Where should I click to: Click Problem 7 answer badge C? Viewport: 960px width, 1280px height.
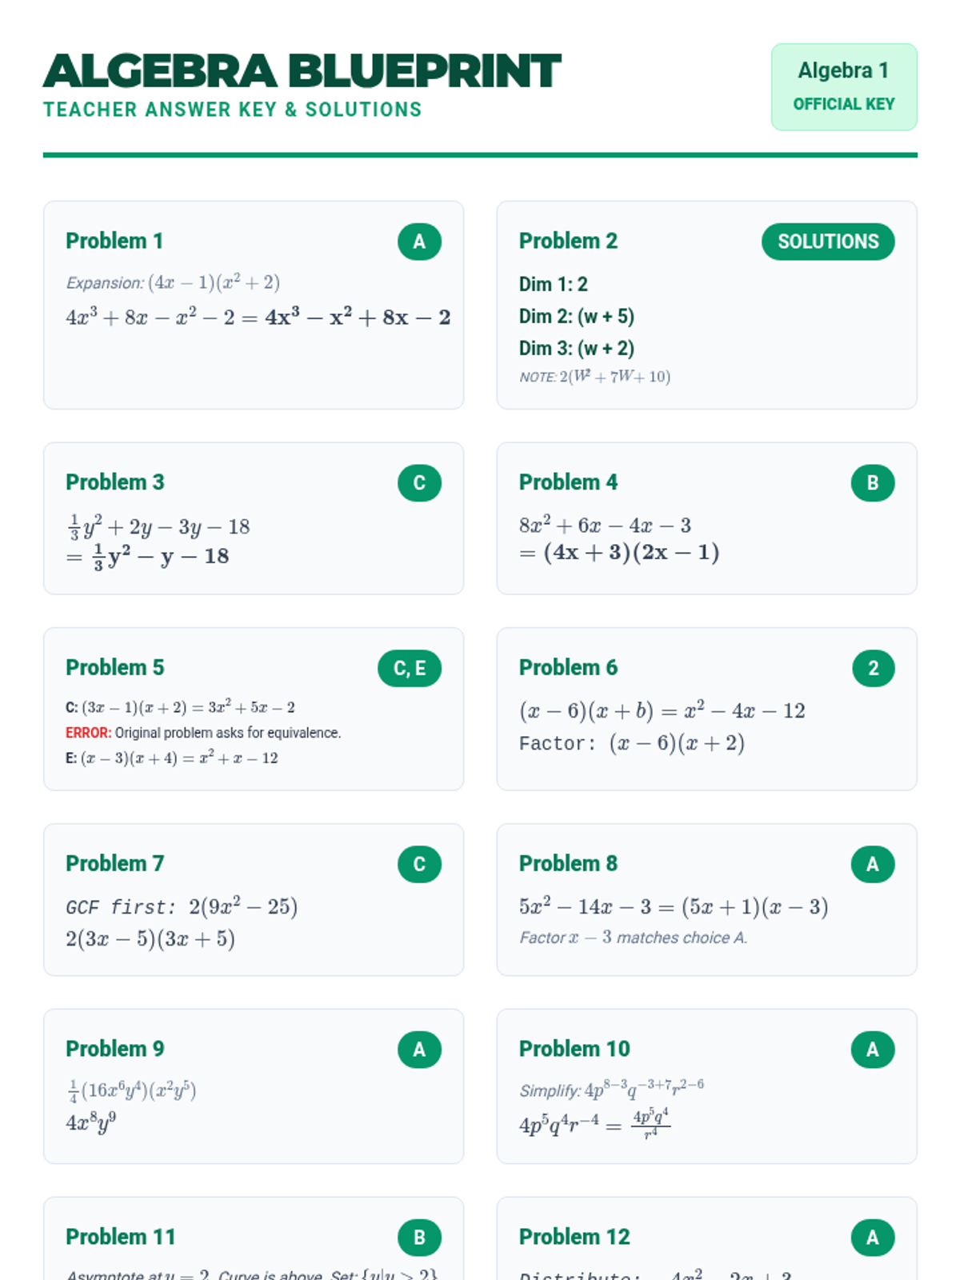tap(419, 864)
